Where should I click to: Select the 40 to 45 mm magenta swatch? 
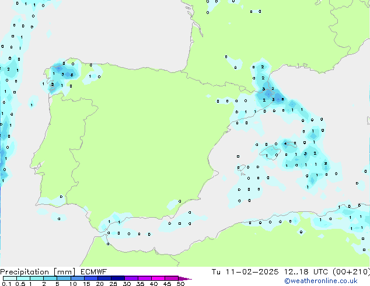click(x=158, y=278)
